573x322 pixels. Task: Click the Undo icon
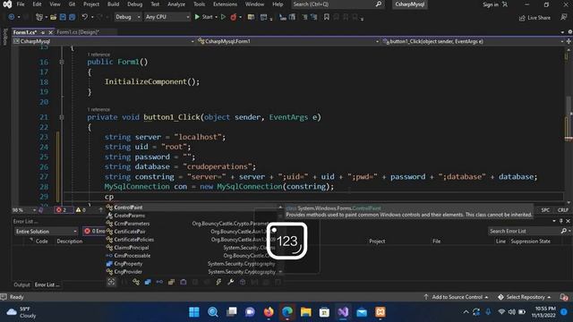tap(84, 17)
